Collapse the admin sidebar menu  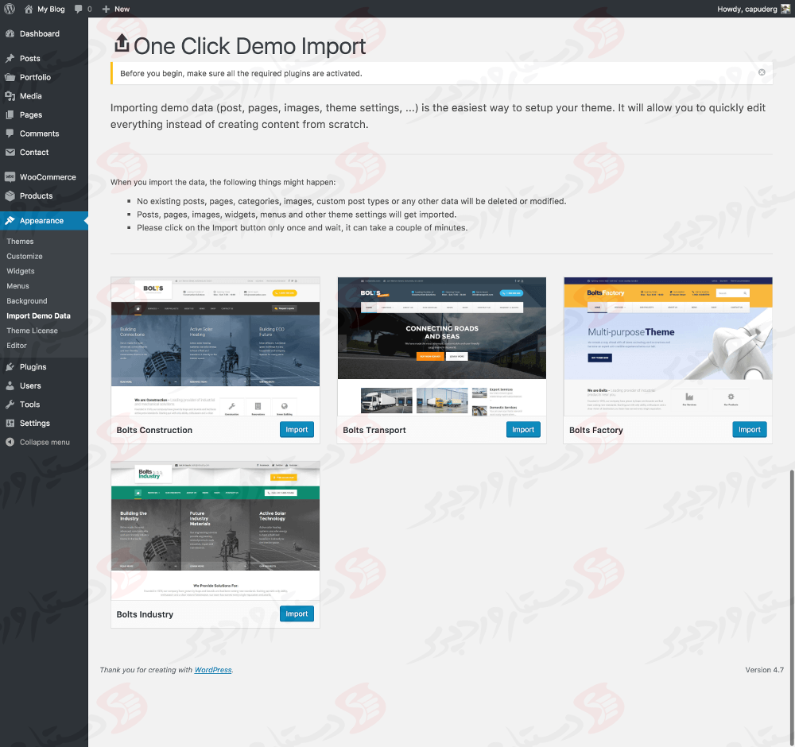pos(40,442)
